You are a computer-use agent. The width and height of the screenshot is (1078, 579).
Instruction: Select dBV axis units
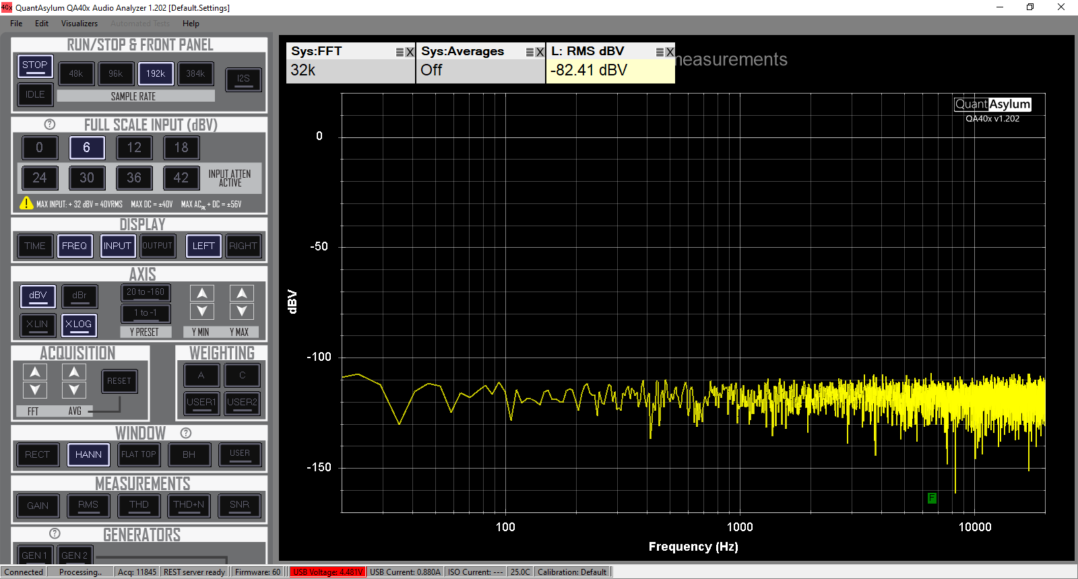pyautogui.click(x=38, y=296)
